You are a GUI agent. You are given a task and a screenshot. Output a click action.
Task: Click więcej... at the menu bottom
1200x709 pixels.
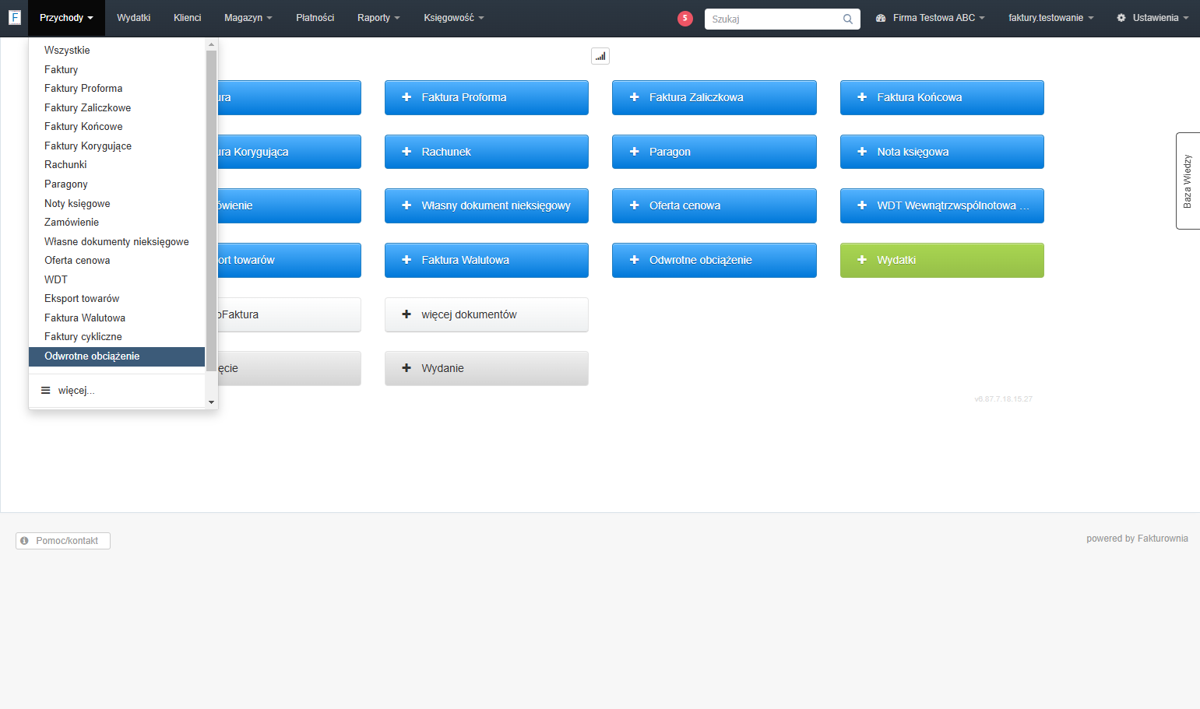click(x=117, y=391)
